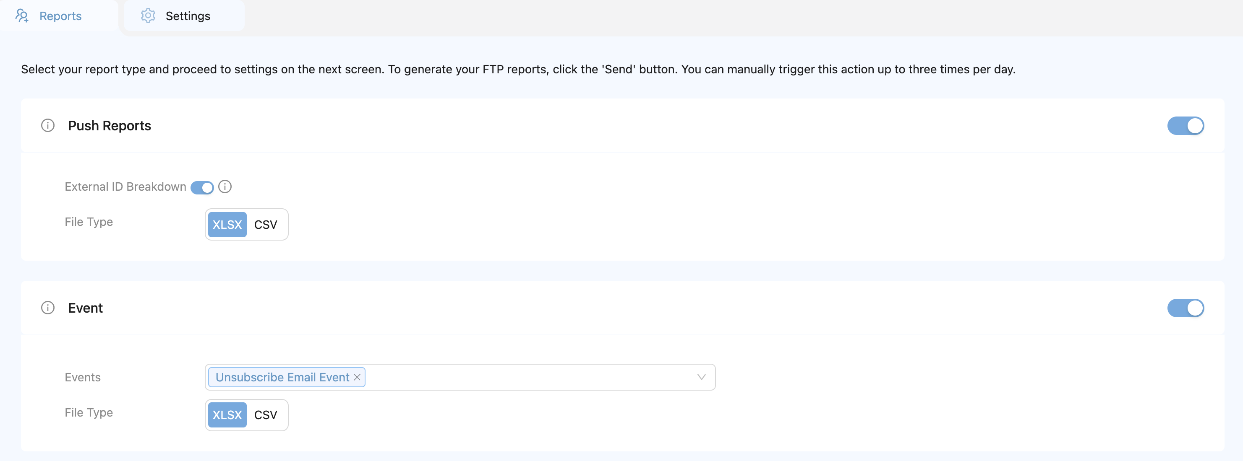The image size is (1243, 461).
Task: Click the Event section heading text
Action: pos(86,308)
